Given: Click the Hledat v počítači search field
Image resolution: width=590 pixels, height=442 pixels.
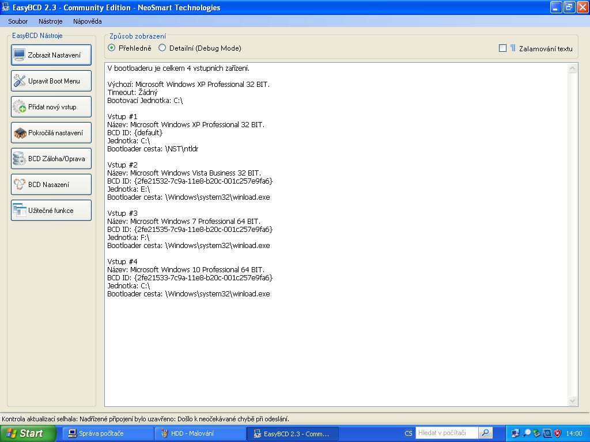Looking at the screenshot, I should [447, 433].
